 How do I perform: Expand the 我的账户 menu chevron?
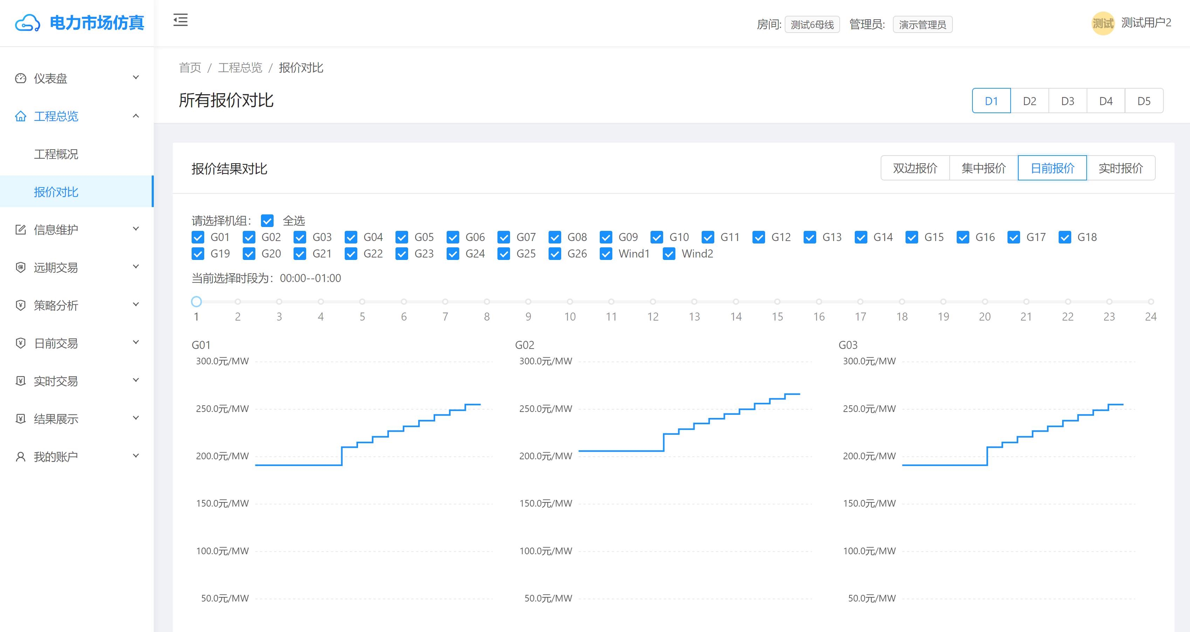coord(136,456)
